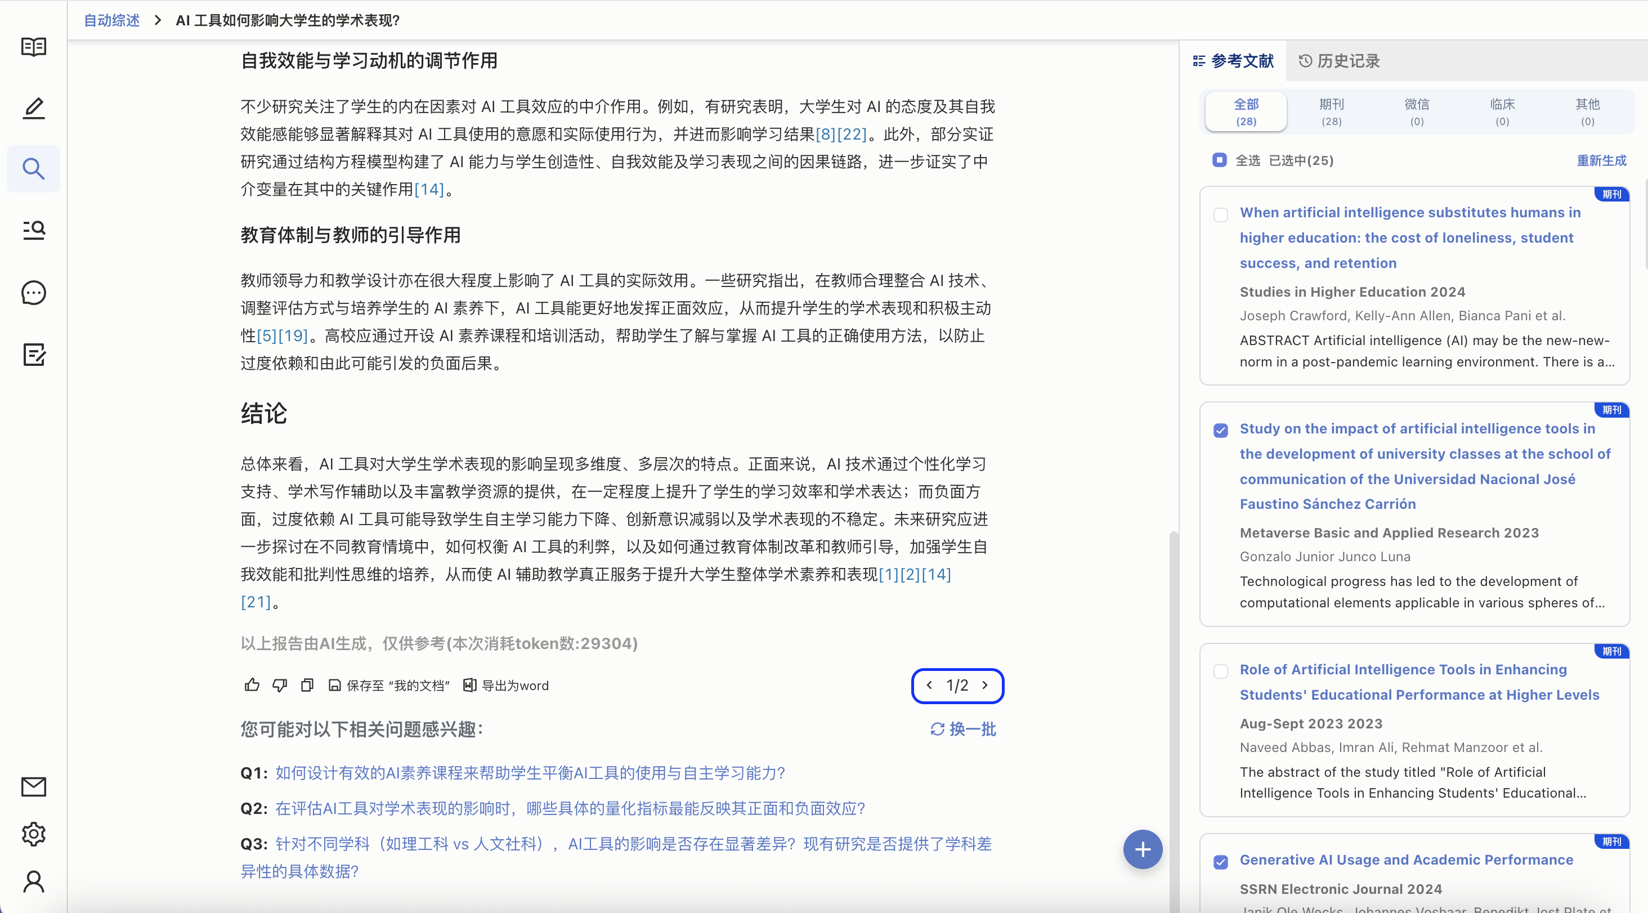Click citation [22] in self-efficacy paragraph
The image size is (1648, 913).
852,134
